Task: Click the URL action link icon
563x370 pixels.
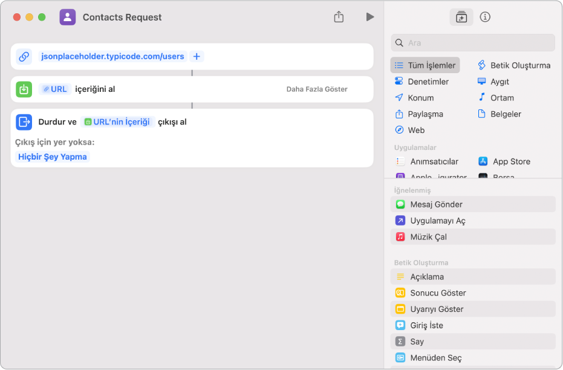Action: tap(24, 56)
